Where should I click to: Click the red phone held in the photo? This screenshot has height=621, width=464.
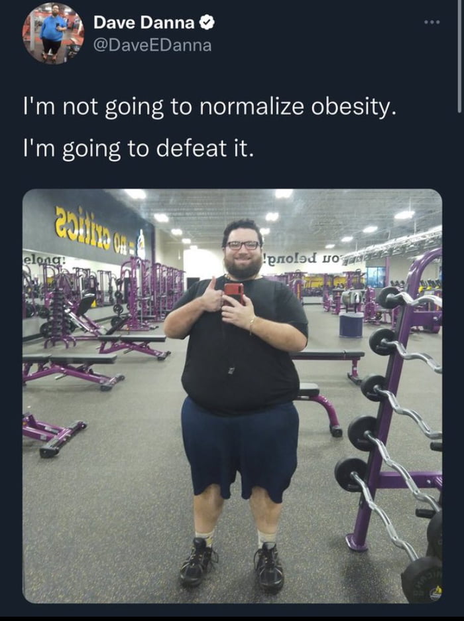point(234,293)
